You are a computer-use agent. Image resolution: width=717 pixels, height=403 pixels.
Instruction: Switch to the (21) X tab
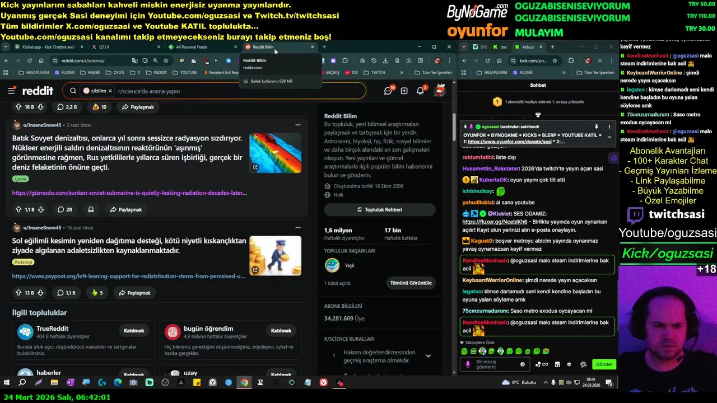coord(126,47)
